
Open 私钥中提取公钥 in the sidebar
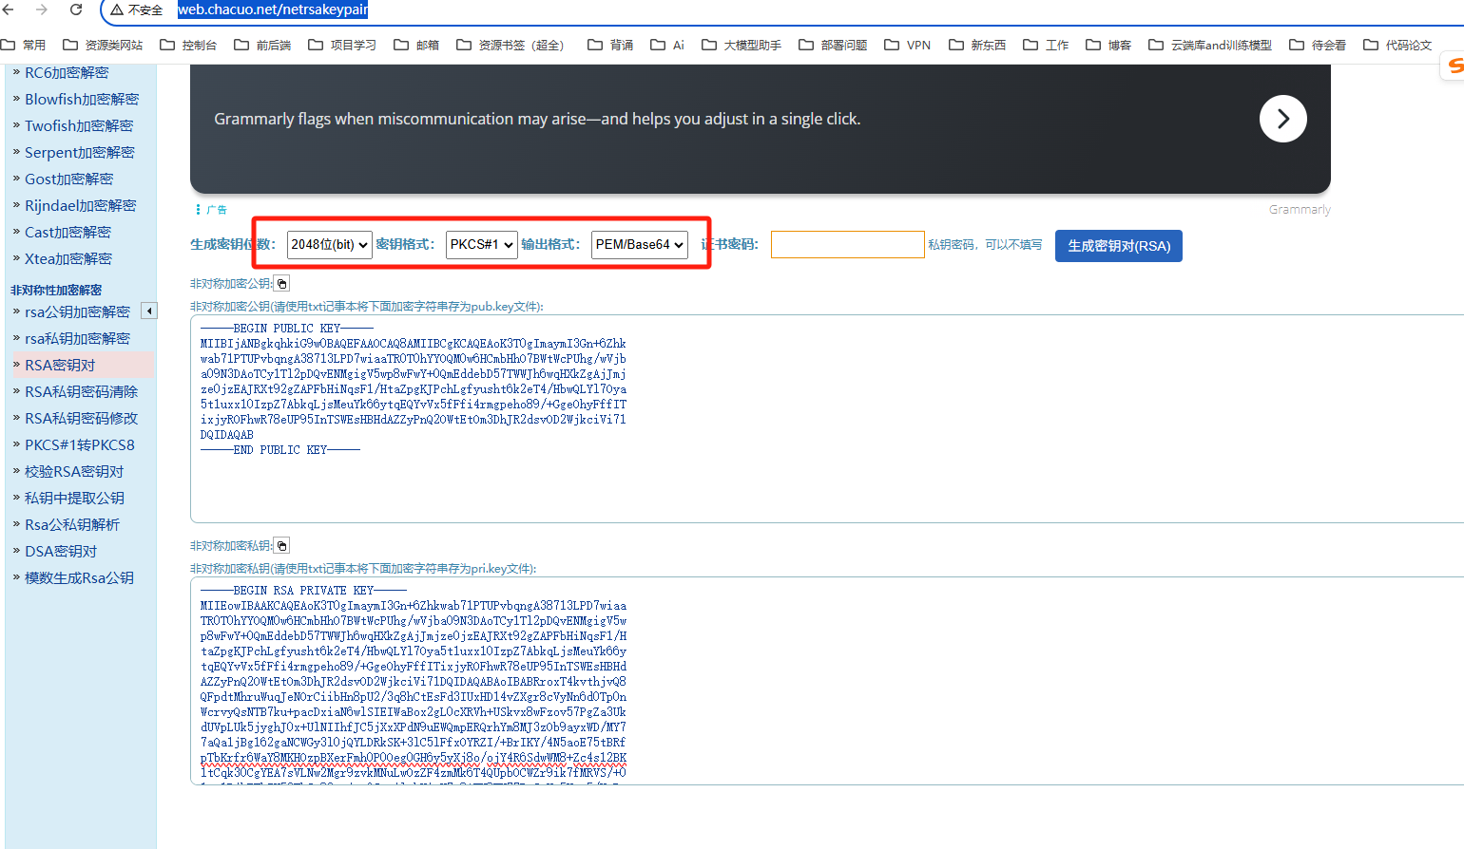click(74, 498)
